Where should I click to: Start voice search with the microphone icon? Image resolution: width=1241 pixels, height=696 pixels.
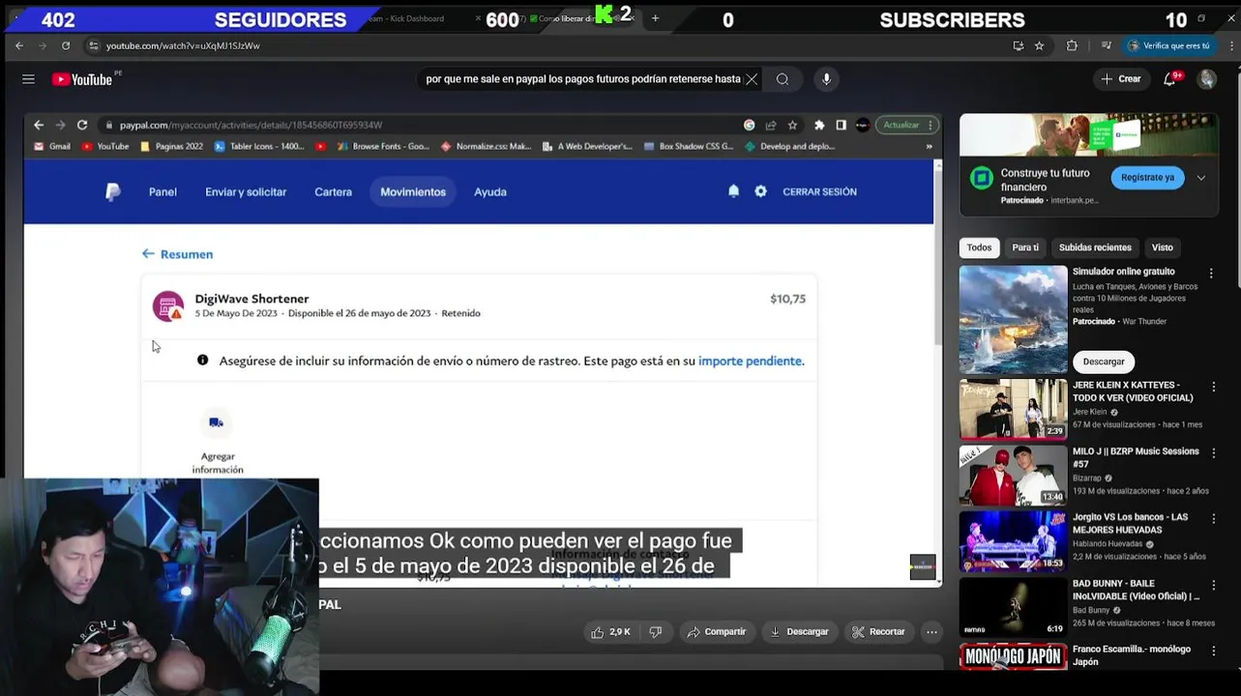tap(826, 79)
